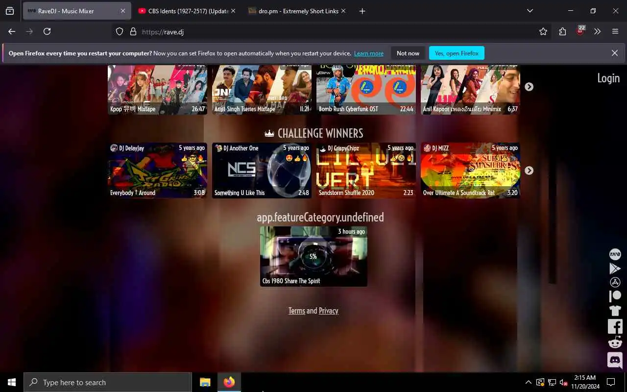Open the Discord icon link
This screenshot has width=627, height=392.
coord(615,360)
